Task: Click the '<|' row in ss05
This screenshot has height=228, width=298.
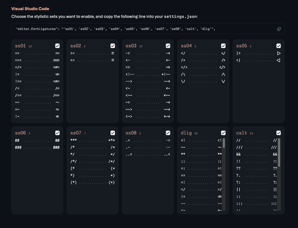Action: pos(258,60)
